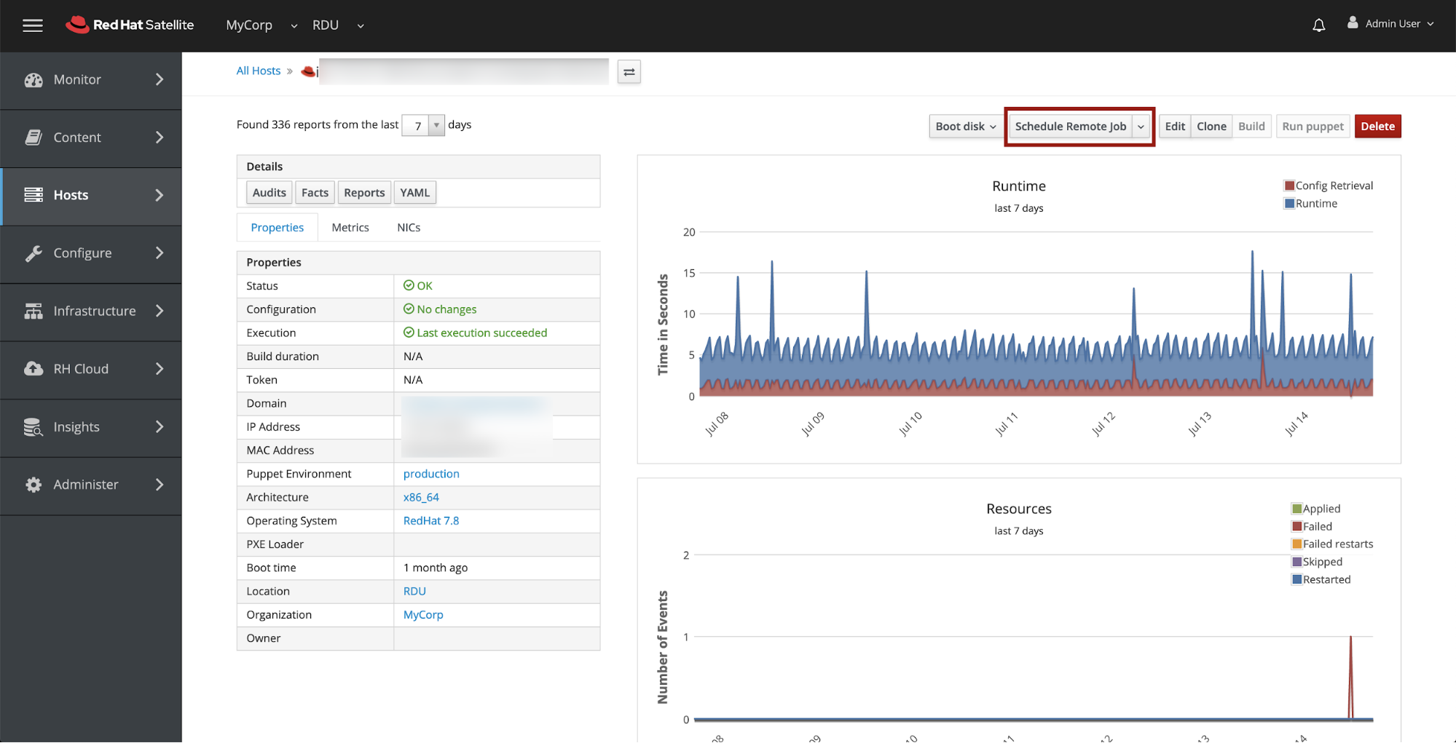Open the All Hosts breadcrumb link
This screenshot has width=1456, height=743.
pyautogui.click(x=258, y=71)
